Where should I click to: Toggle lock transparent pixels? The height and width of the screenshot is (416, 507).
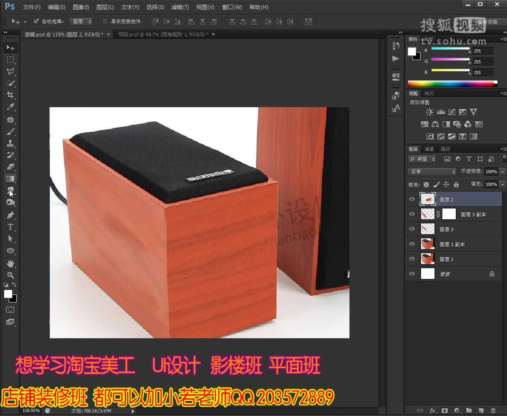(x=426, y=185)
